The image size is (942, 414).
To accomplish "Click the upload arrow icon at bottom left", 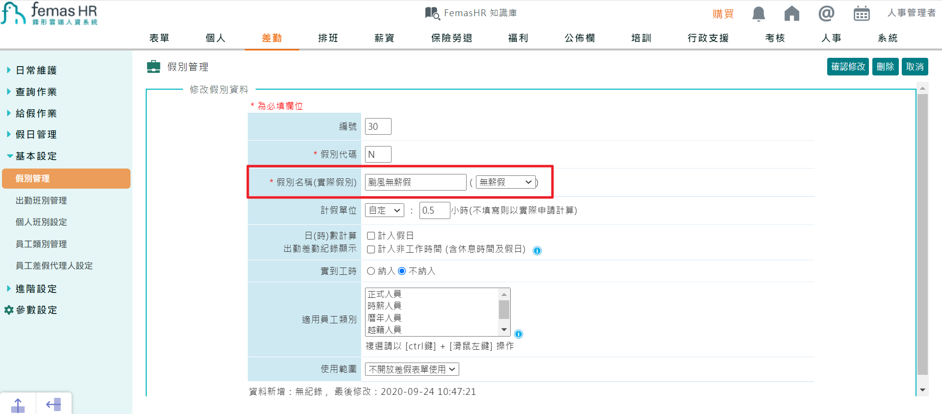I will click(x=18, y=405).
